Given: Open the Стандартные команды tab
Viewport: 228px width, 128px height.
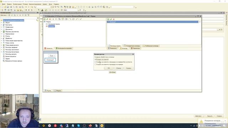Looking at the screenshot, I should point(132,46).
